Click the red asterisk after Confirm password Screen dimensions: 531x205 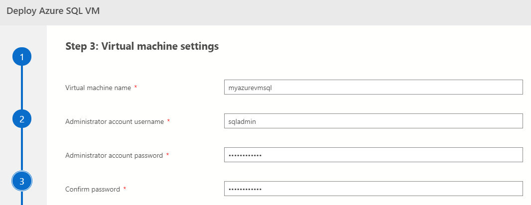pyautogui.click(x=125, y=189)
